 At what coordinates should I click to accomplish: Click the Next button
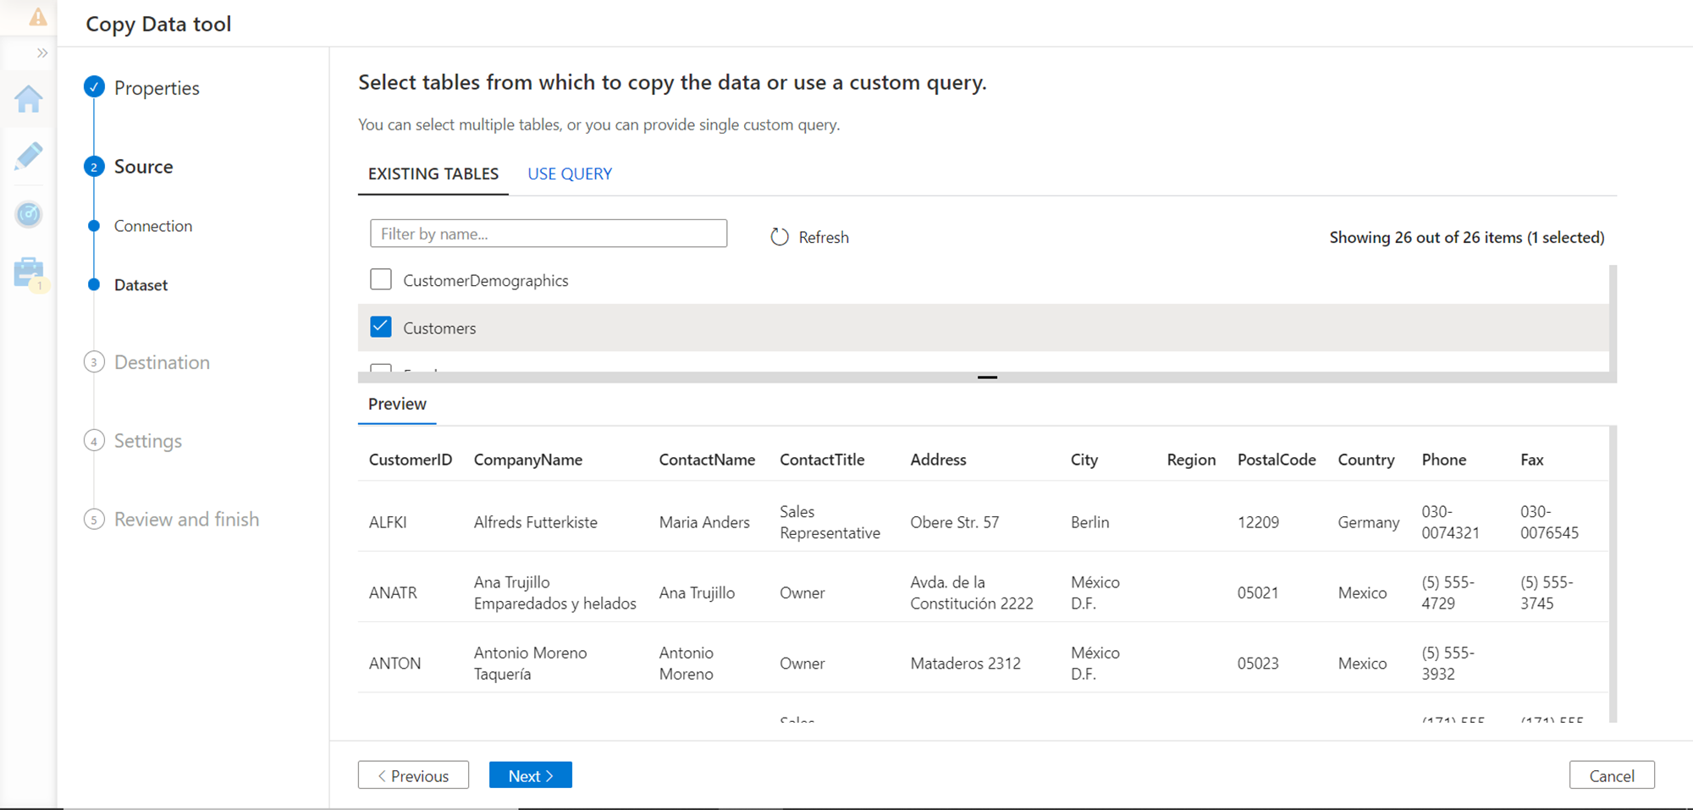tap(530, 775)
